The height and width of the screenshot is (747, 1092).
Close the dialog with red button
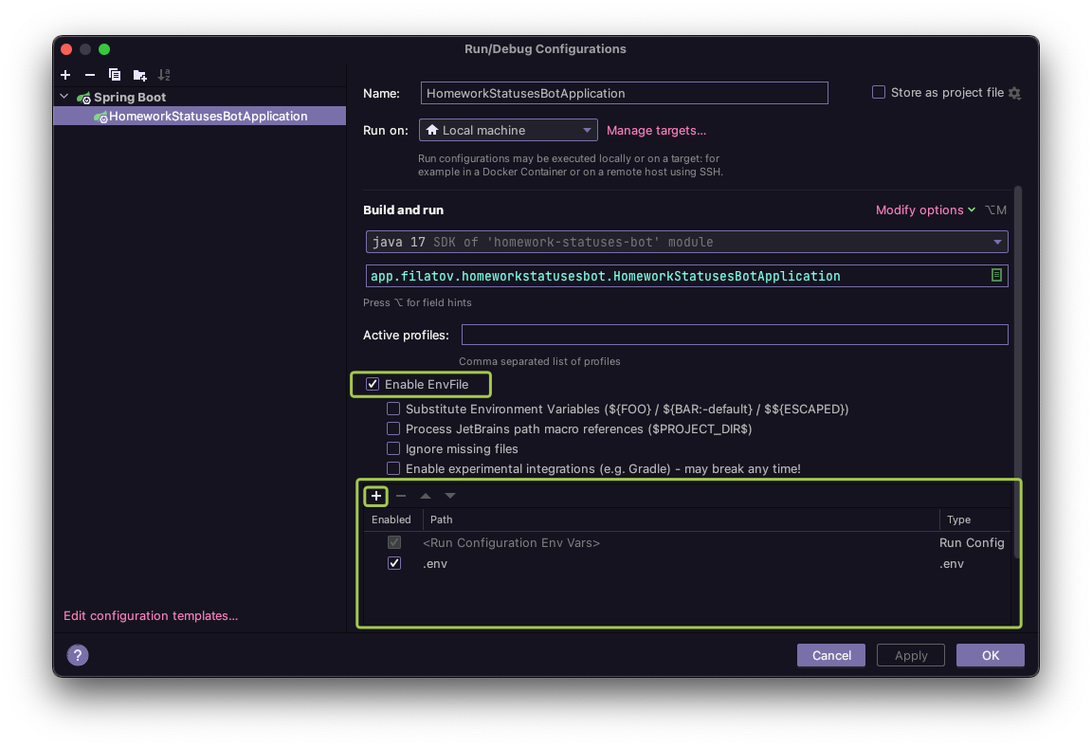click(67, 49)
